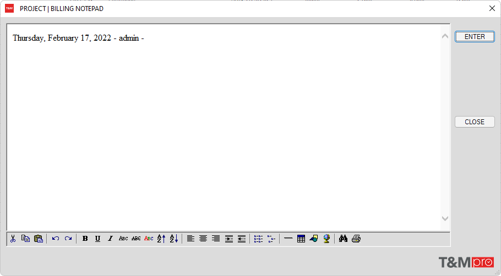Insert a picture or shape

[314, 239]
